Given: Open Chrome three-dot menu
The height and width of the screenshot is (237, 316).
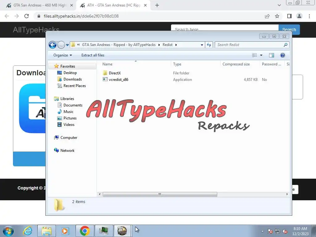Looking at the screenshot, I should click(309, 16).
